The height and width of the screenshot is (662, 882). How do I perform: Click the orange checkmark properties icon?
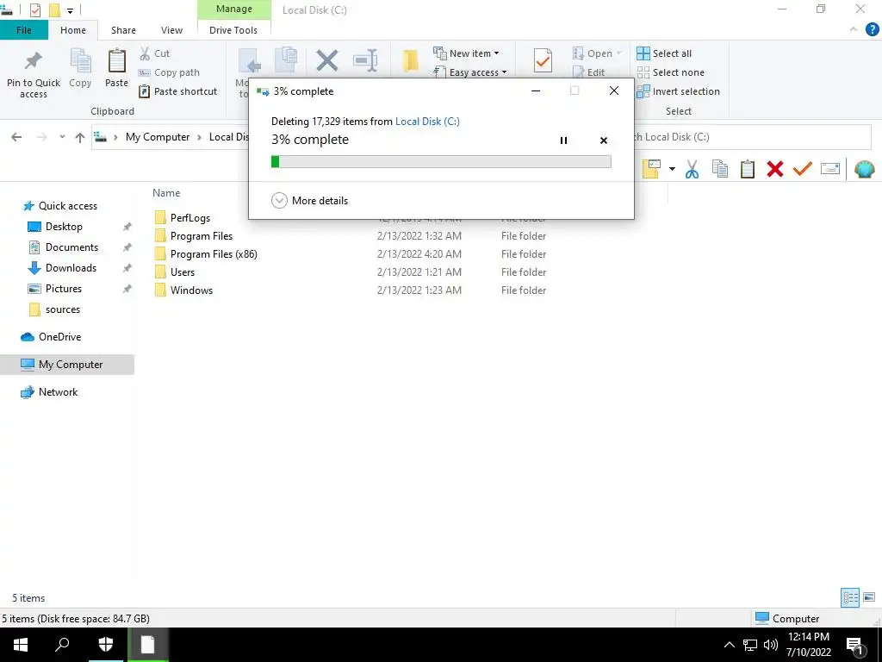point(803,168)
